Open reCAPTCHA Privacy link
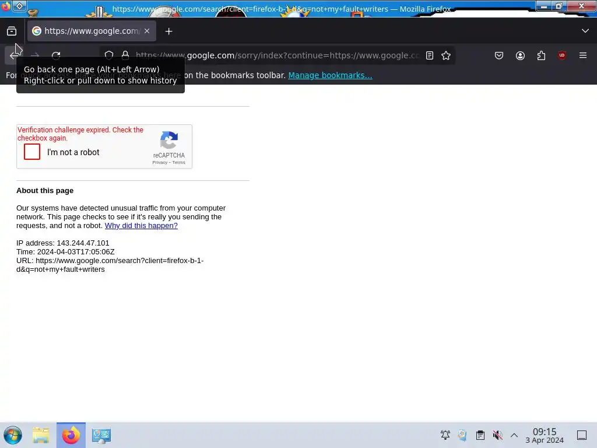The height and width of the screenshot is (448, 597). (x=160, y=163)
